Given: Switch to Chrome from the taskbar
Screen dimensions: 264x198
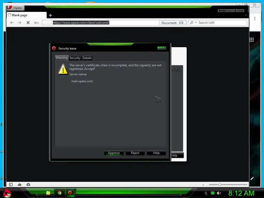Looking at the screenshot, I should click(60, 193).
